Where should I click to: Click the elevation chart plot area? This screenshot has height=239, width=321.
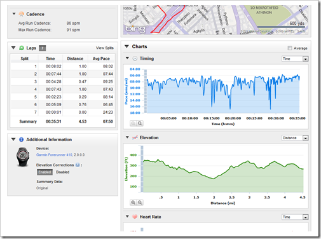tap(223, 169)
